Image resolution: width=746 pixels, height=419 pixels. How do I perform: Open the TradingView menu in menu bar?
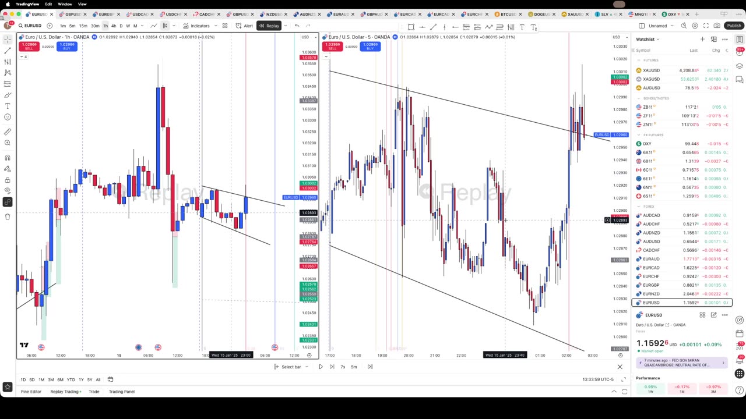(x=27, y=4)
